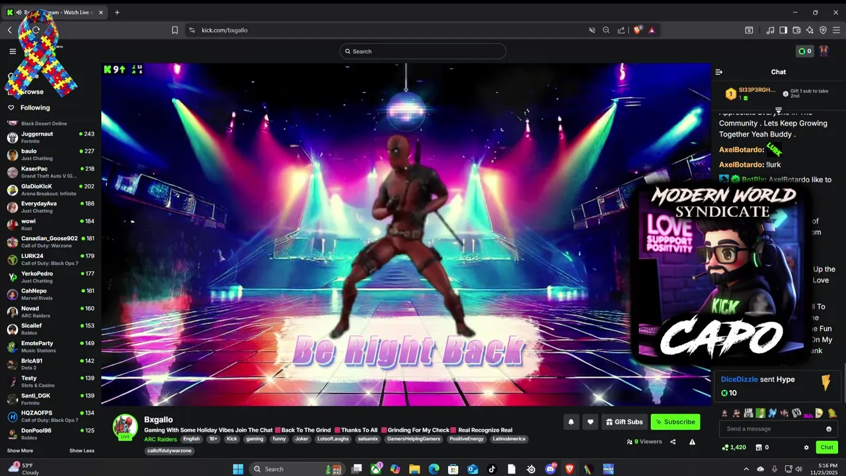Open AxelBotardo username in chat
The height and width of the screenshot is (476, 846).
tap(742, 150)
